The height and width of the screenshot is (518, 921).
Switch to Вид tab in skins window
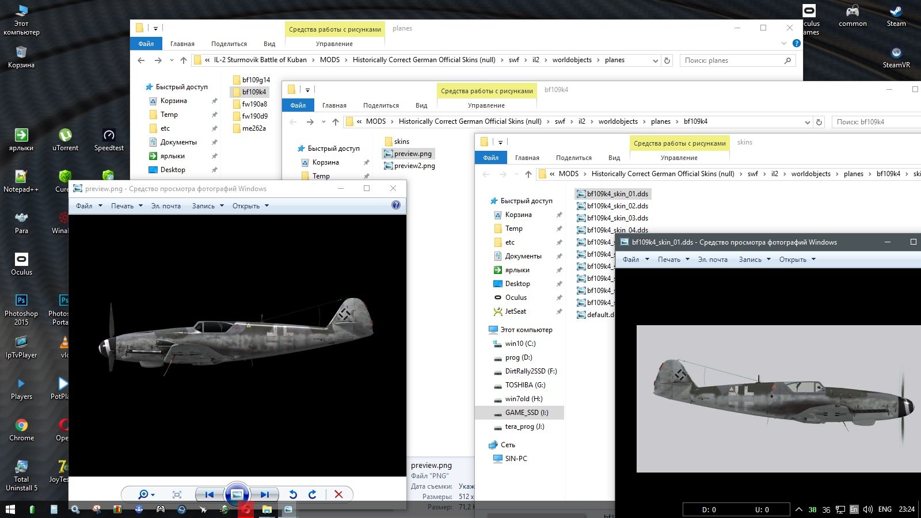click(614, 158)
